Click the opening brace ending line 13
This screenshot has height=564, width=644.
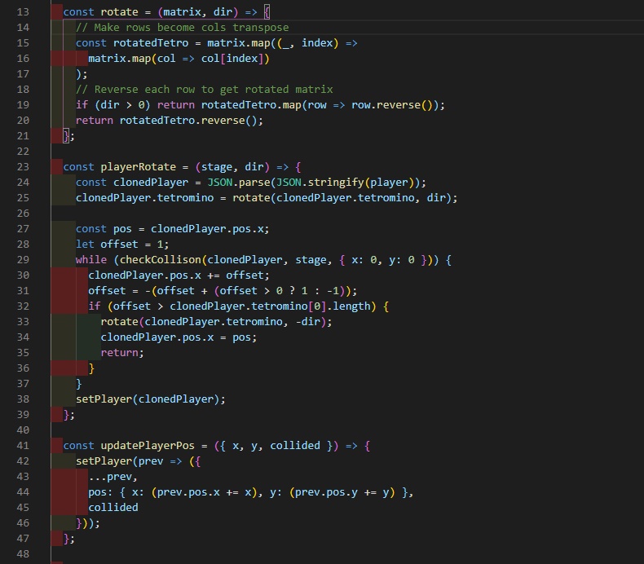267,12
